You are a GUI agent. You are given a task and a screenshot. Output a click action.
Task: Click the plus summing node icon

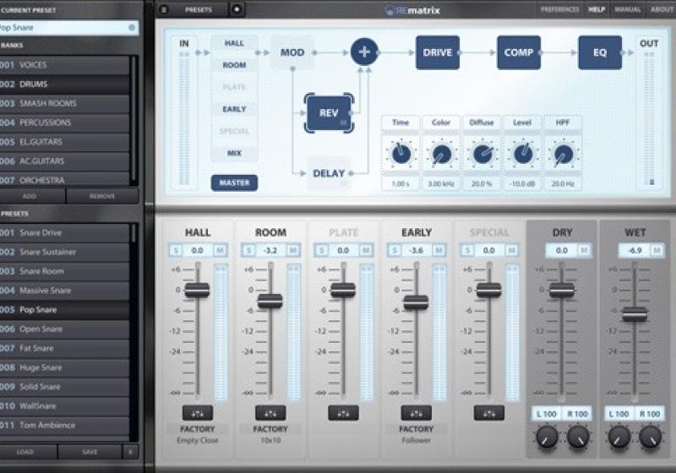(364, 52)
